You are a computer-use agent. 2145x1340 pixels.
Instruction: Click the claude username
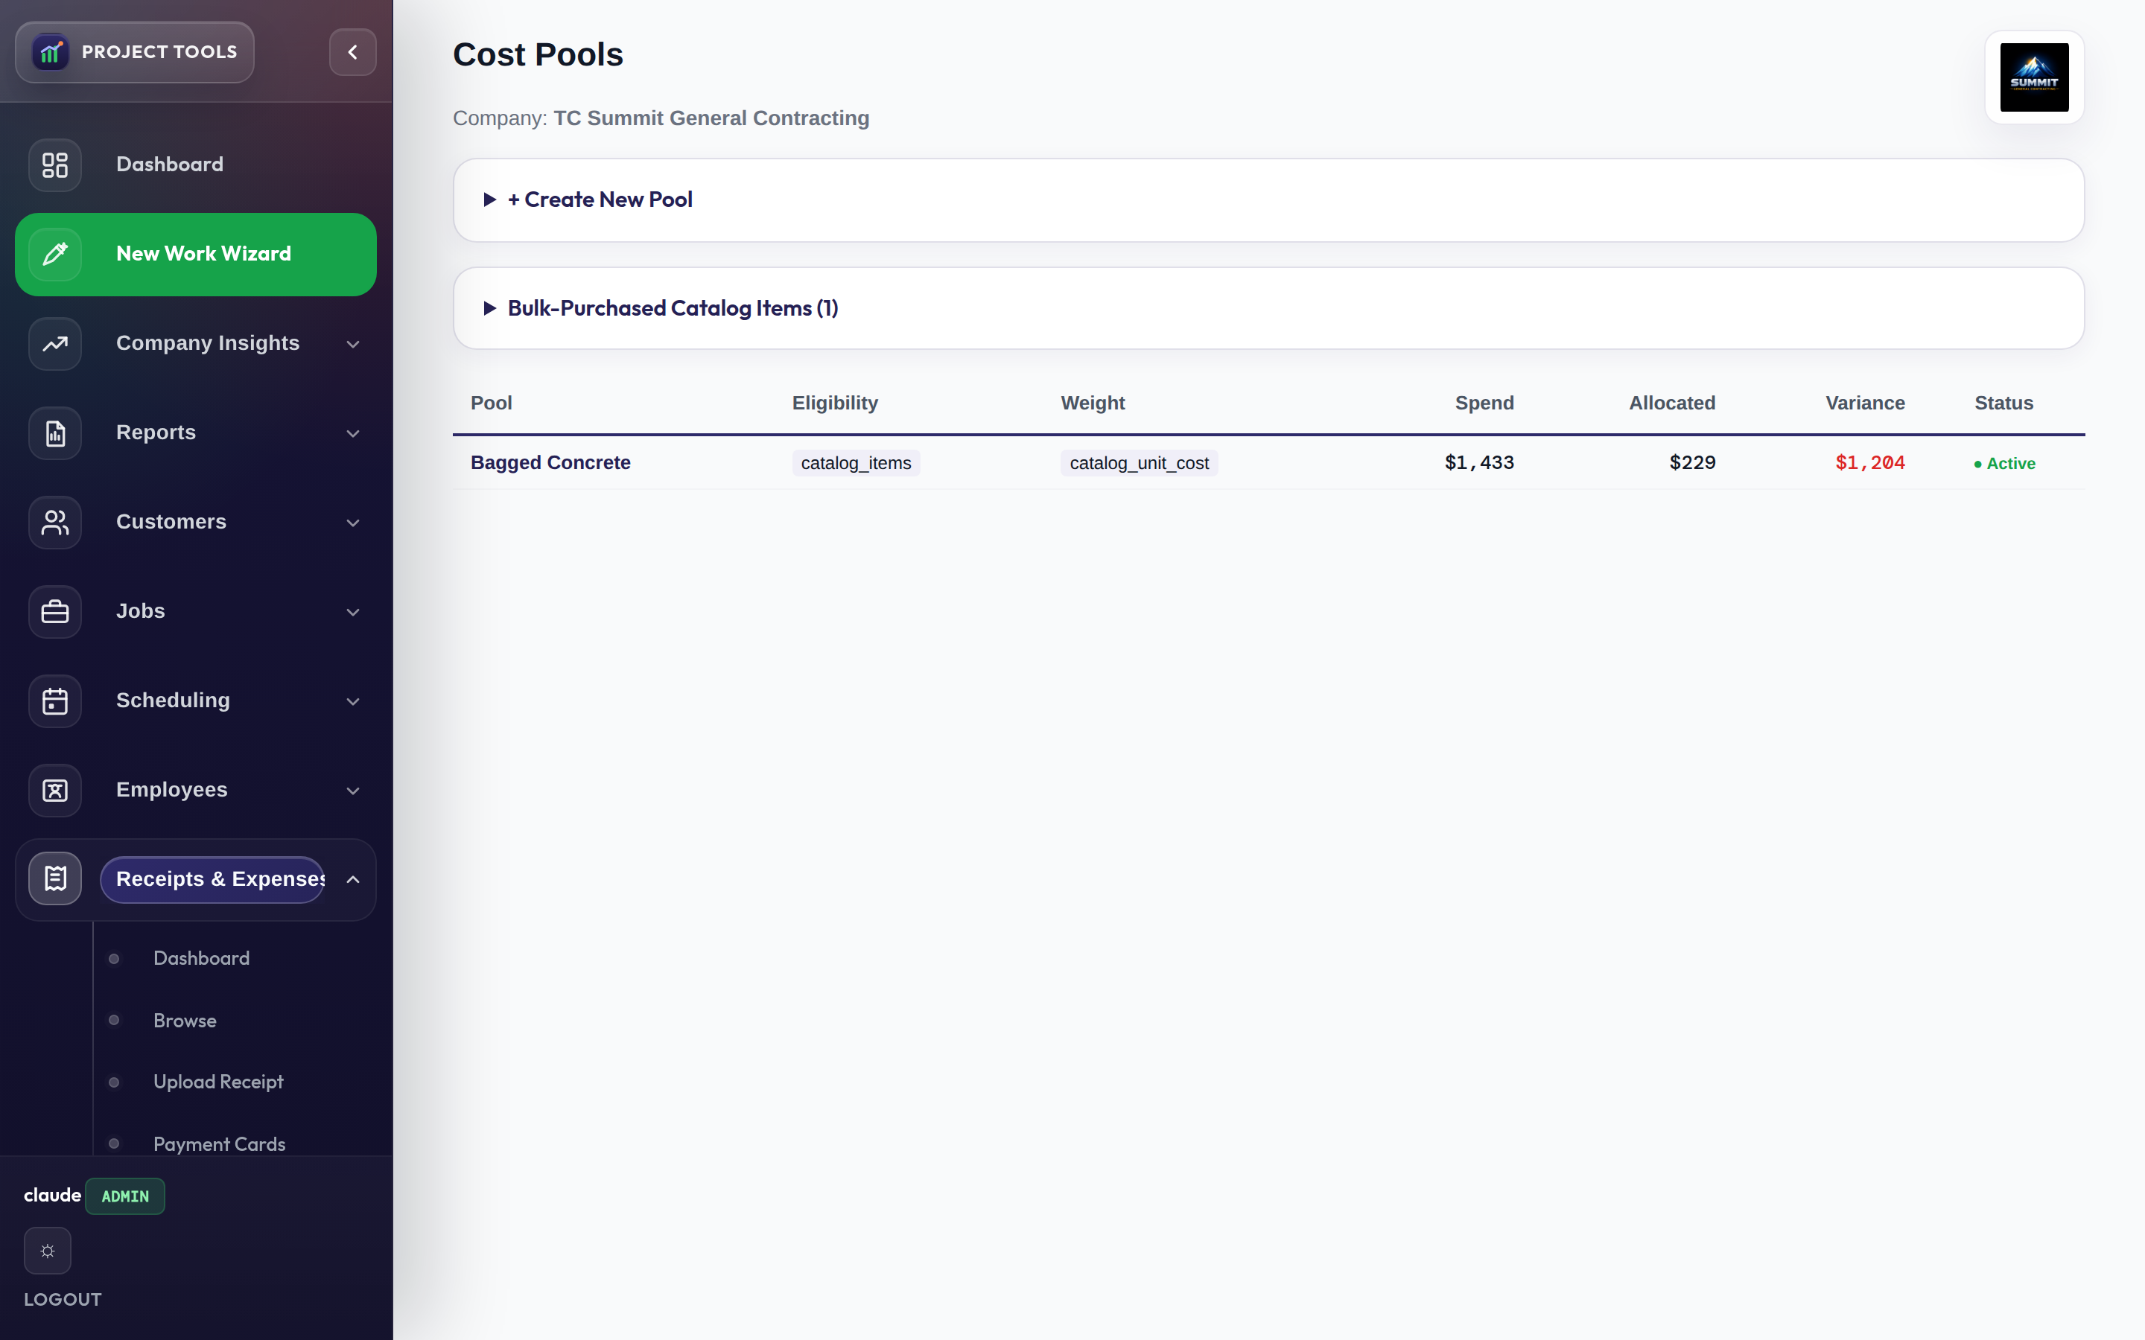tap(52, 1195)
